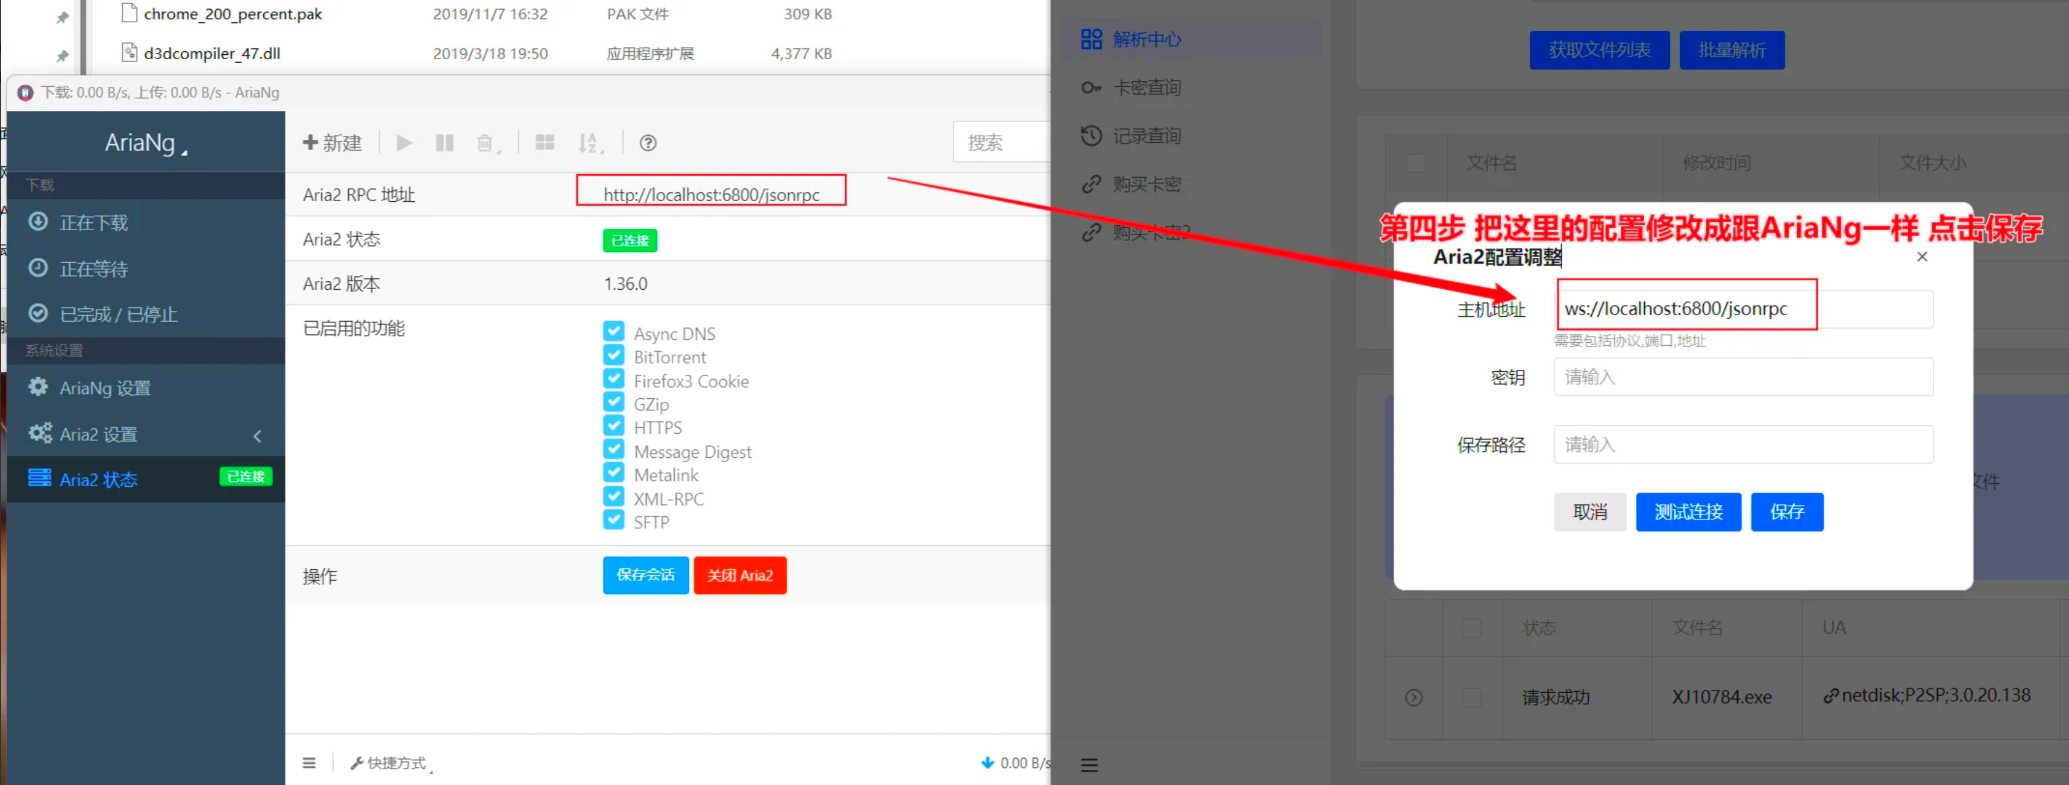Image resolution: width=2069 pixels, height=785 pixels.
Task: Toggle the select-all checkbox beside 状态 header
Action: coord(1471,628)
